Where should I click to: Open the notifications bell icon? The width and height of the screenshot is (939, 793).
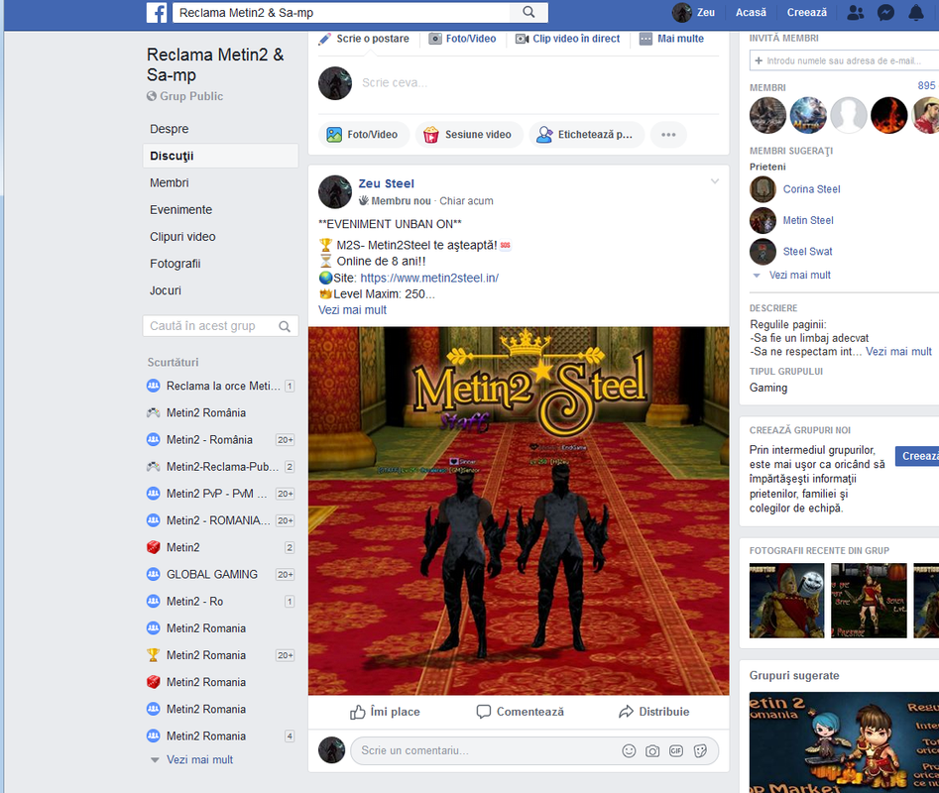[916, 13]
